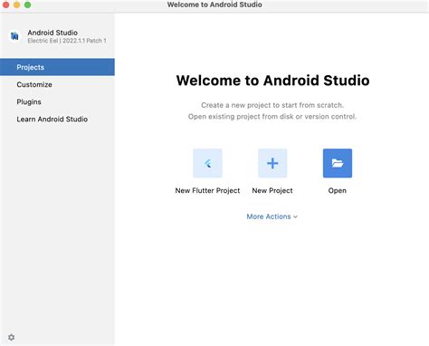Expand the More Actions dropdown
Viewport: 429px width, 346px height.
pos(272,216)
